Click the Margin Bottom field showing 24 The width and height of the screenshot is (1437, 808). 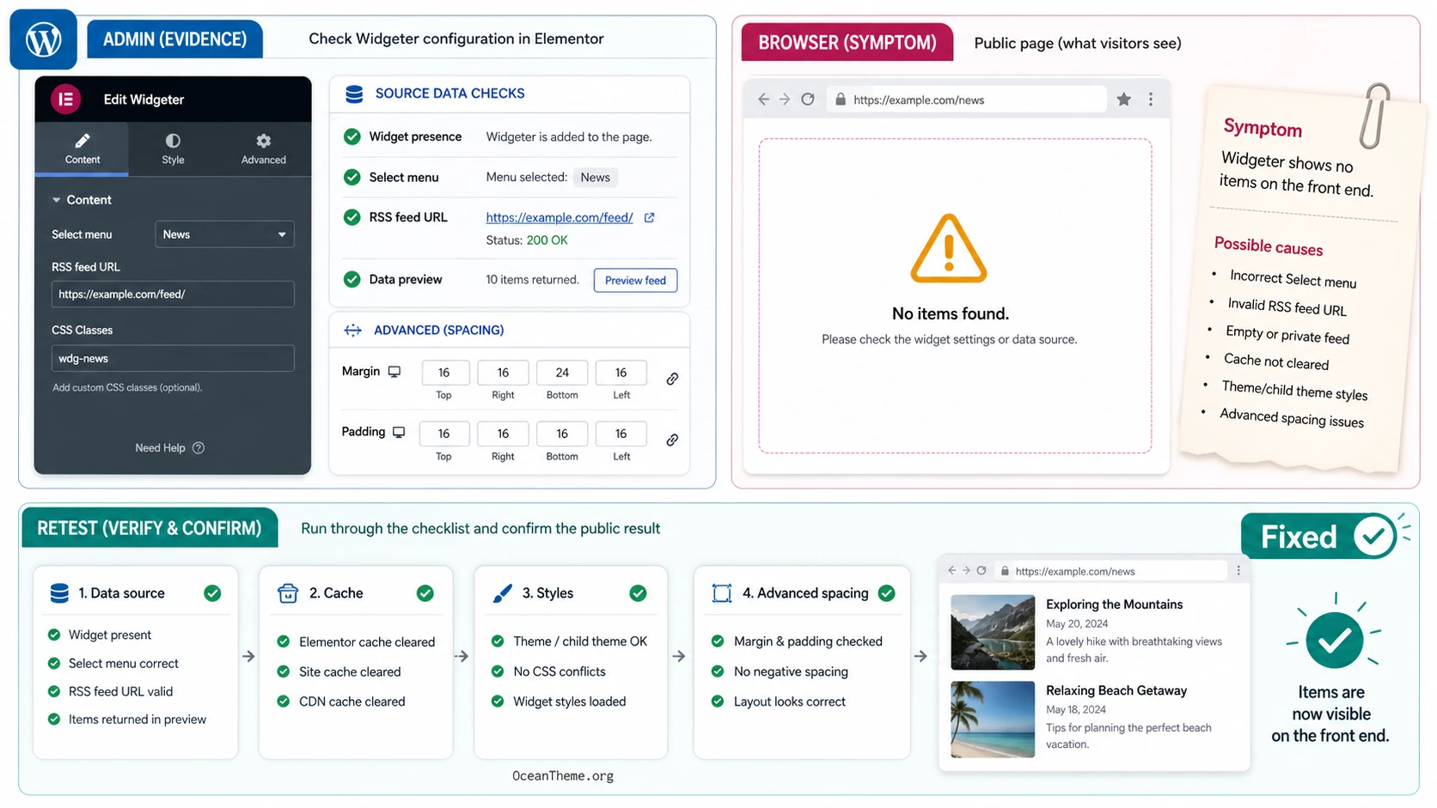point(562,373)
